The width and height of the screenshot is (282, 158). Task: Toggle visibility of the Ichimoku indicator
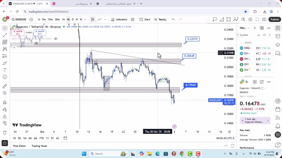point(36,43)
